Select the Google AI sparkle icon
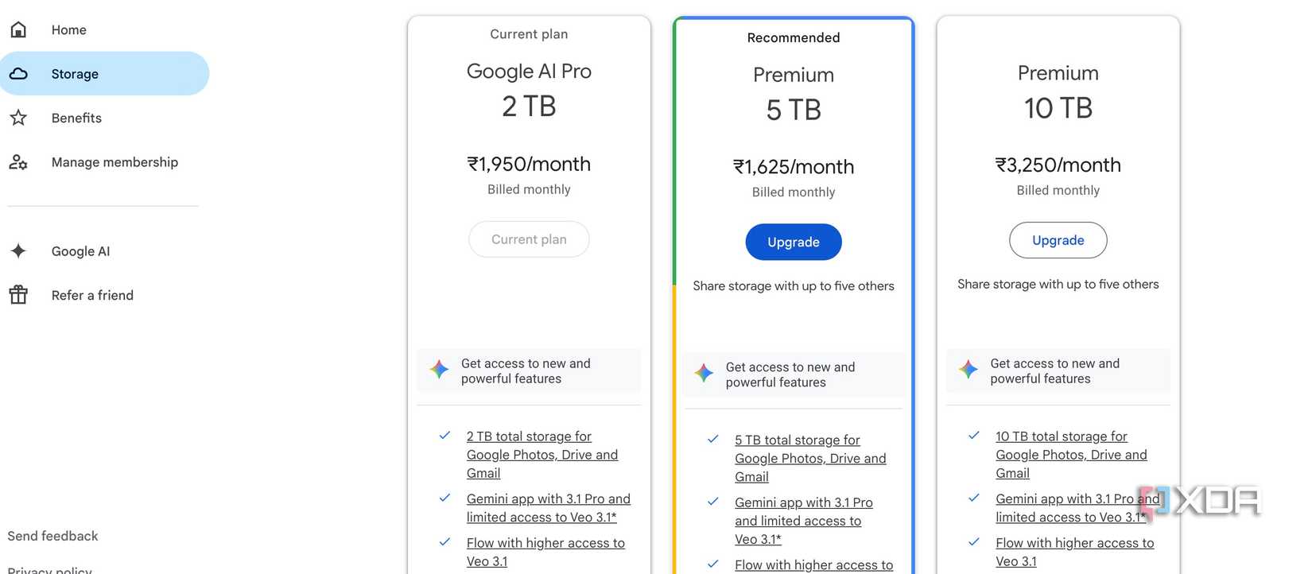 (x=18, y=250)
